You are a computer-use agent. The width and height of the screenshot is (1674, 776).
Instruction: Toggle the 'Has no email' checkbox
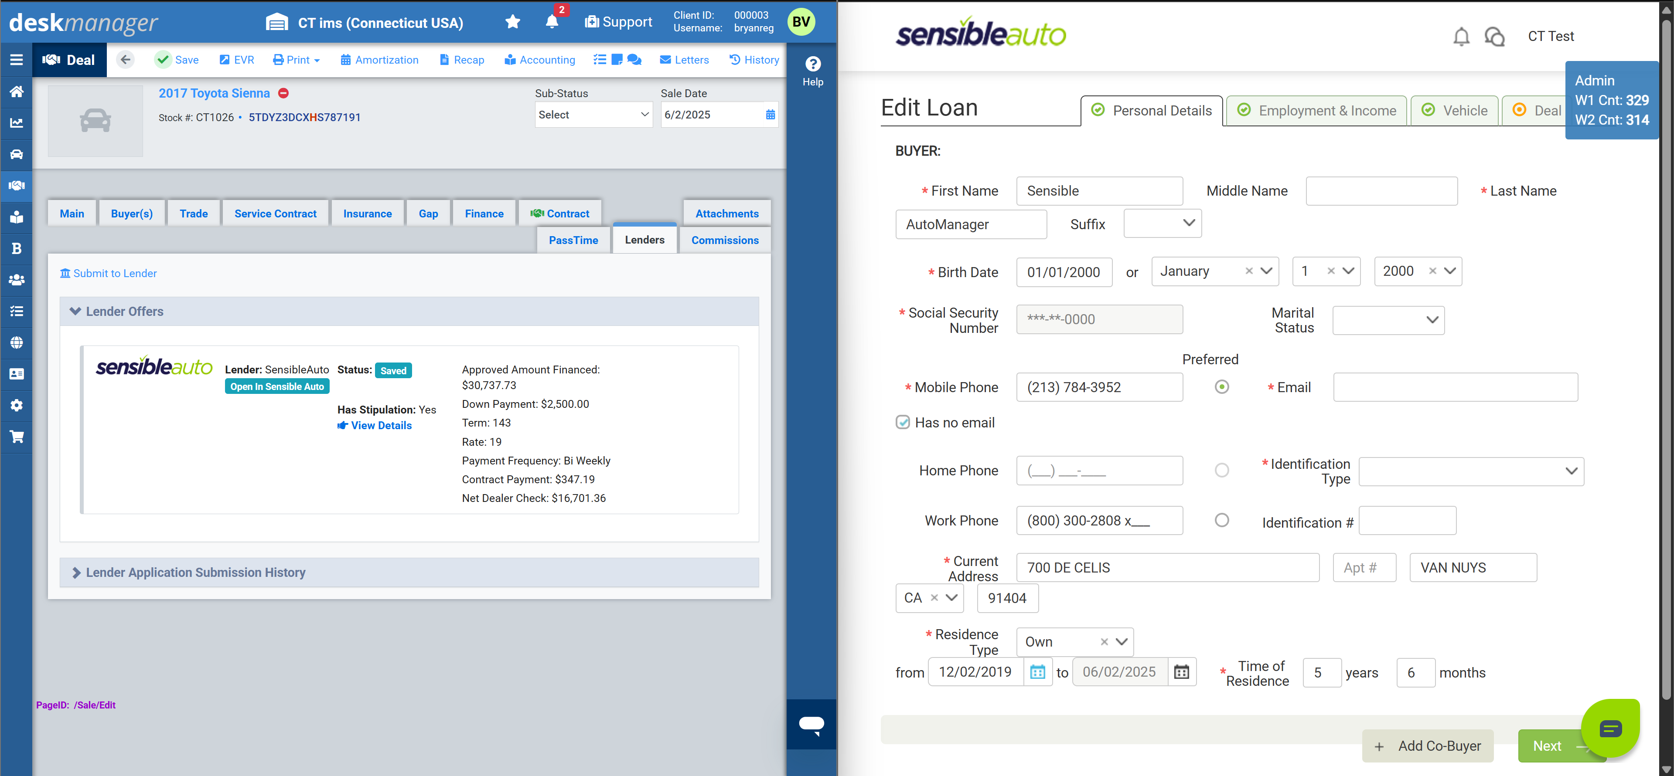[903, 422]
